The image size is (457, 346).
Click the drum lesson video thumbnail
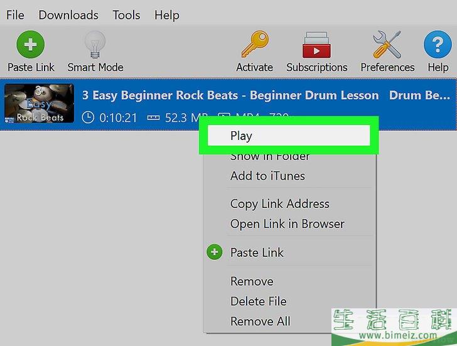click(39, 104)
